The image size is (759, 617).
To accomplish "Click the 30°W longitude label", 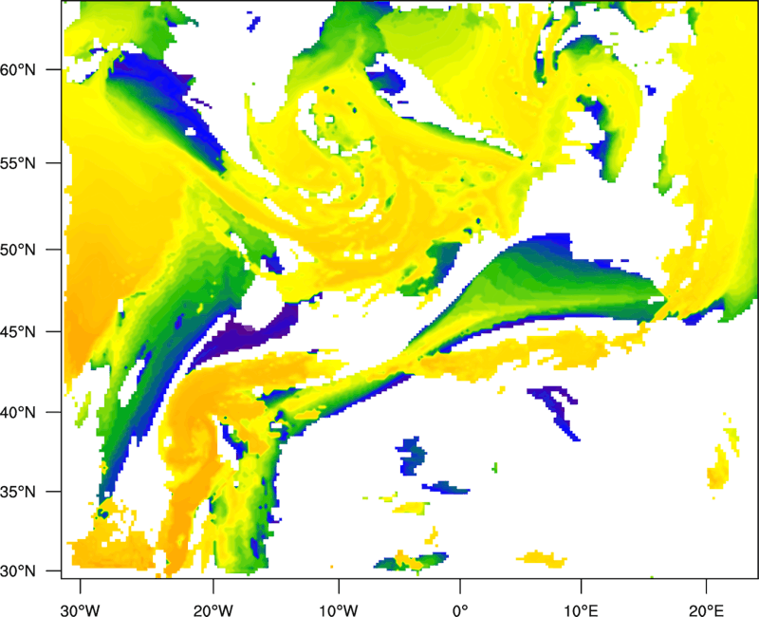I will [81, 610].
